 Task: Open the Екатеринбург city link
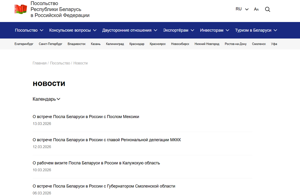(x=24, y=44)
